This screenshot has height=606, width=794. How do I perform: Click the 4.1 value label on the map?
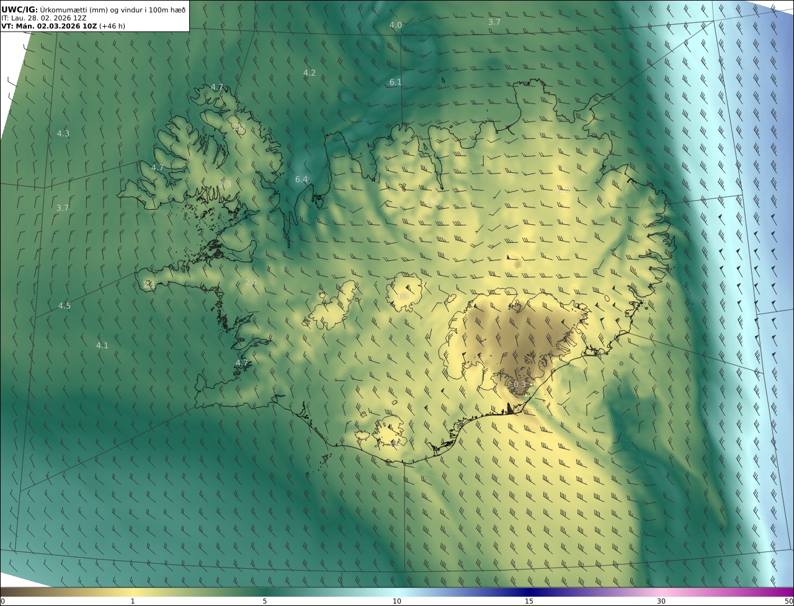pos(102,345)
